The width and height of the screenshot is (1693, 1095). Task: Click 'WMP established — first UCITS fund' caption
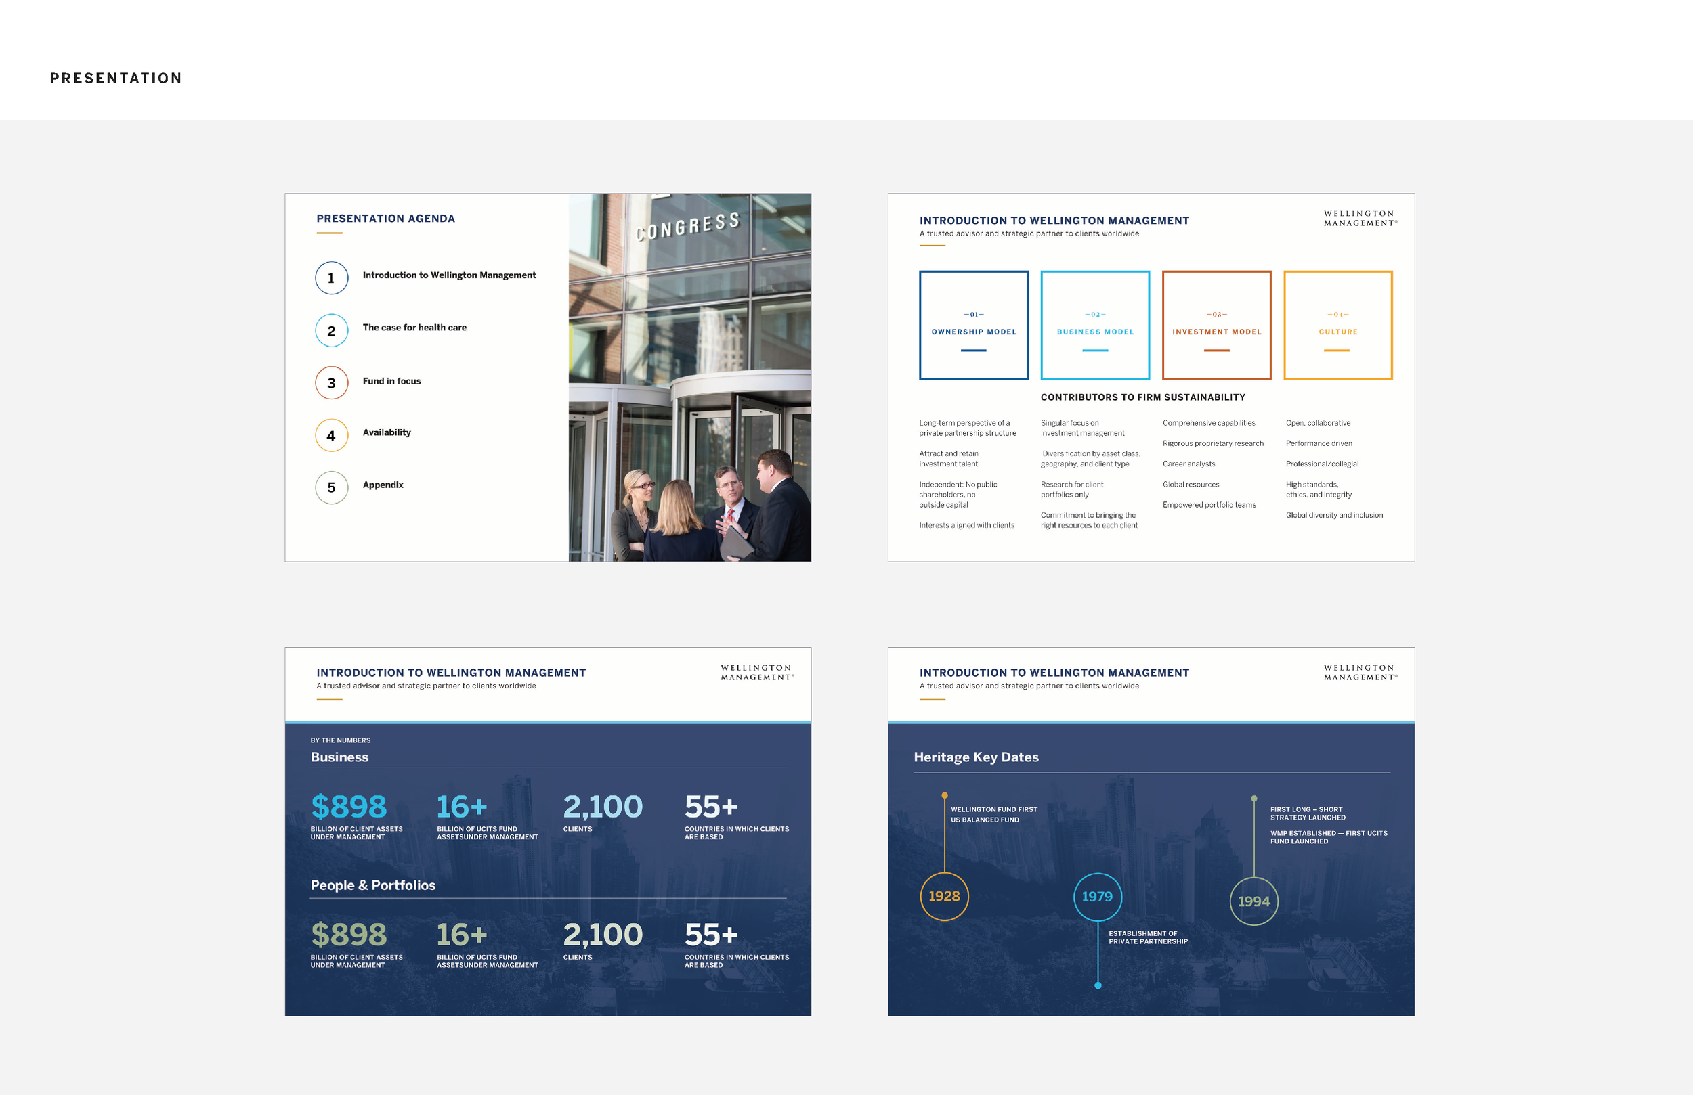pyautogui.click(x=1329, y=837)
